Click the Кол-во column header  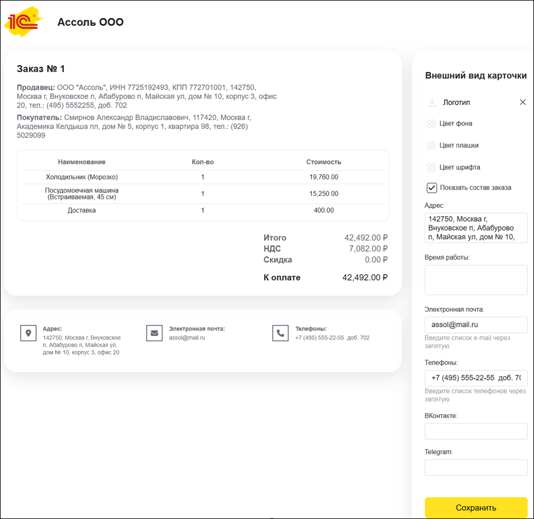[x=202, y=162]
